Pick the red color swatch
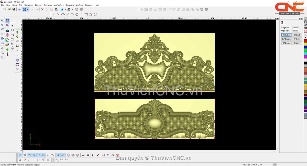This screenshot has width=307, height=166. pos(305,41)
